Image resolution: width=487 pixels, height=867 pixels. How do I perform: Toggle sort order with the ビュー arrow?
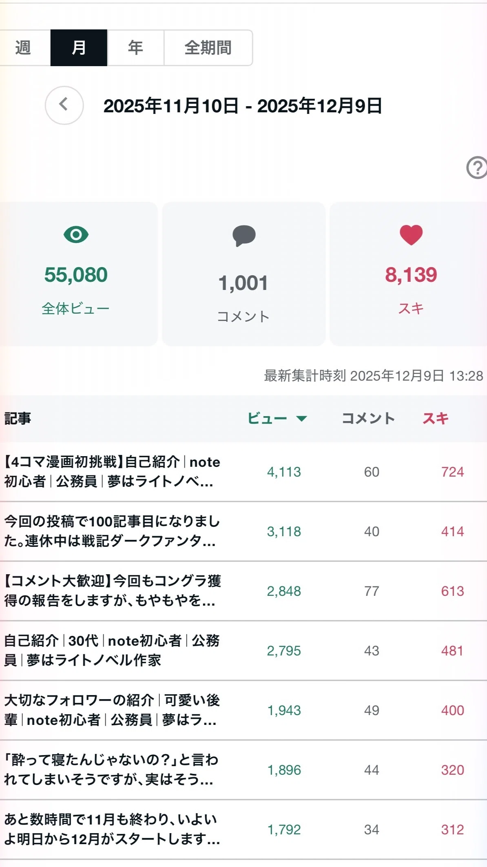301,418
